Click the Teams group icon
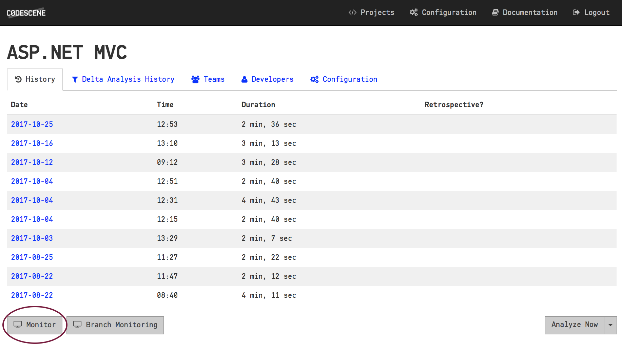The width and height of the screenshot is (622, 352). 195,79
